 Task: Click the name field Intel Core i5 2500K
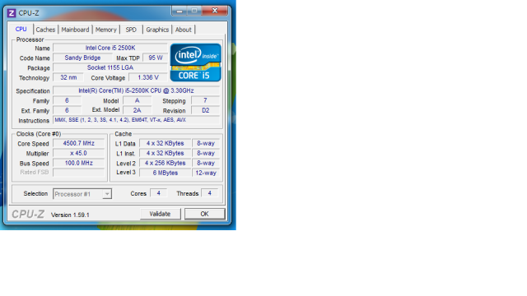[x=110, y=48]
